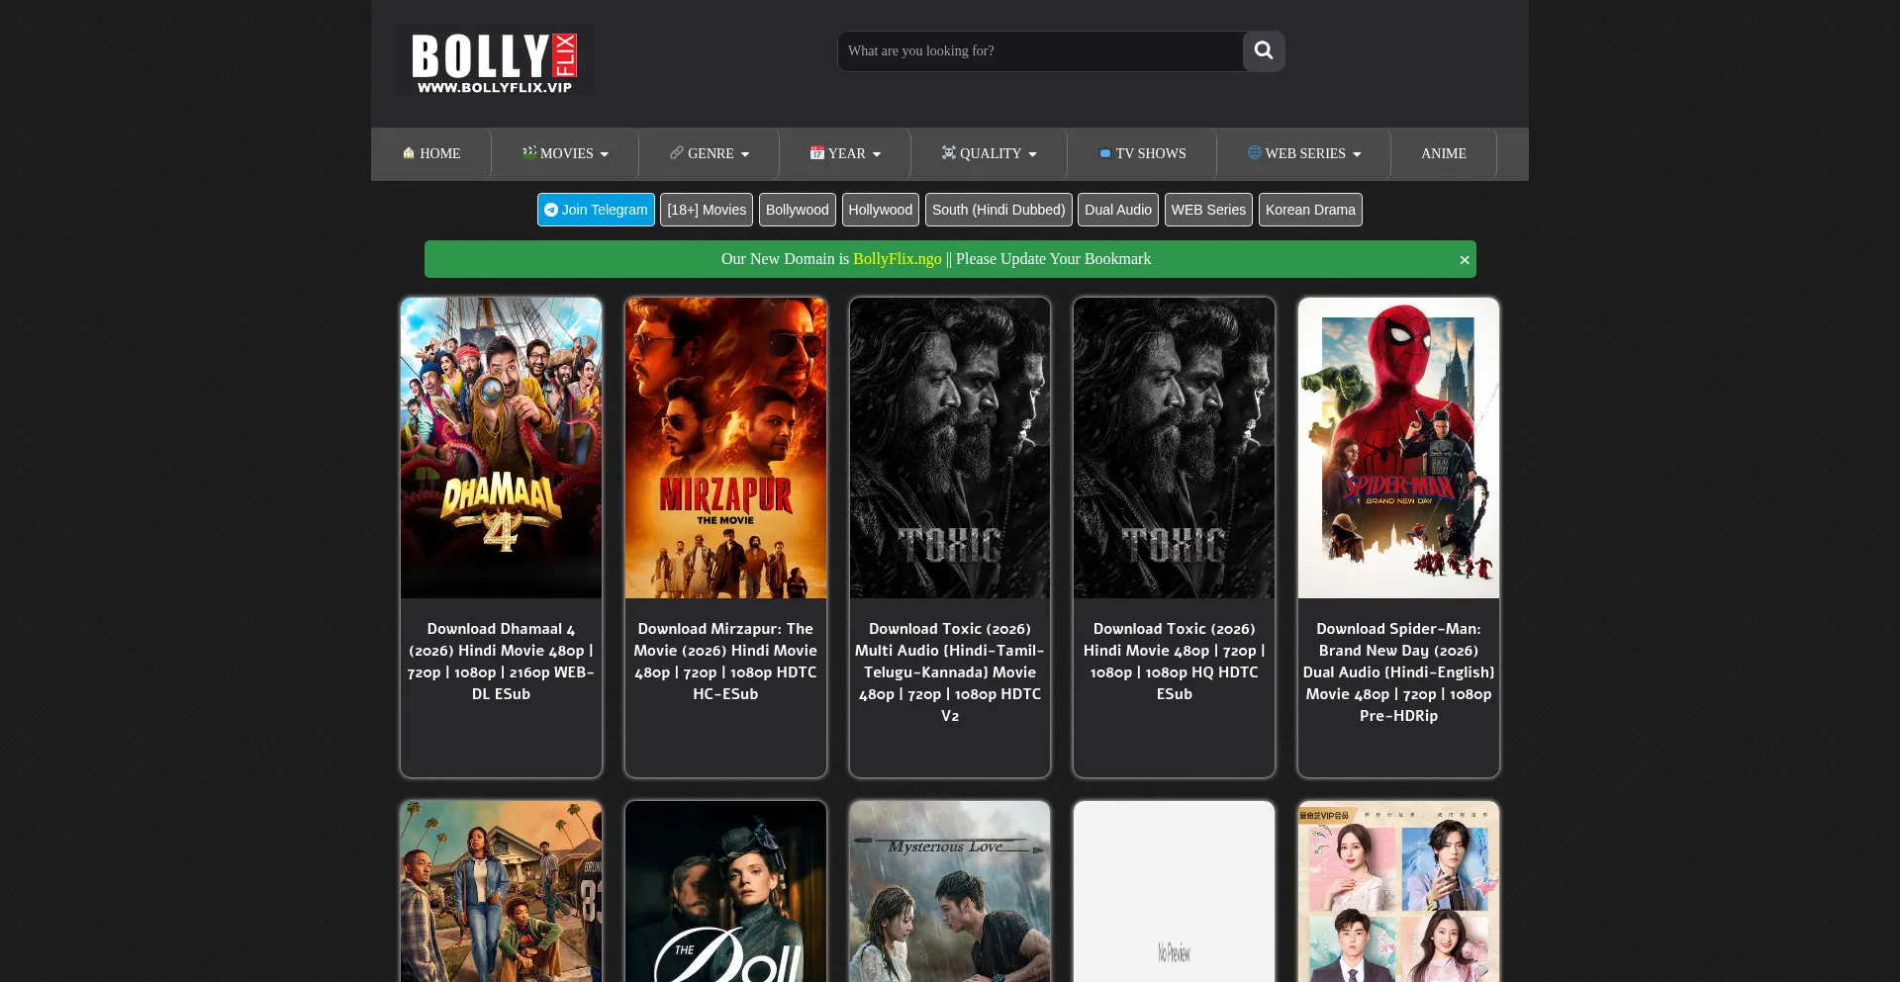Click Download Toxic Hindi Movie title
Viewport: 1900px width, 982px height.
1174,662
